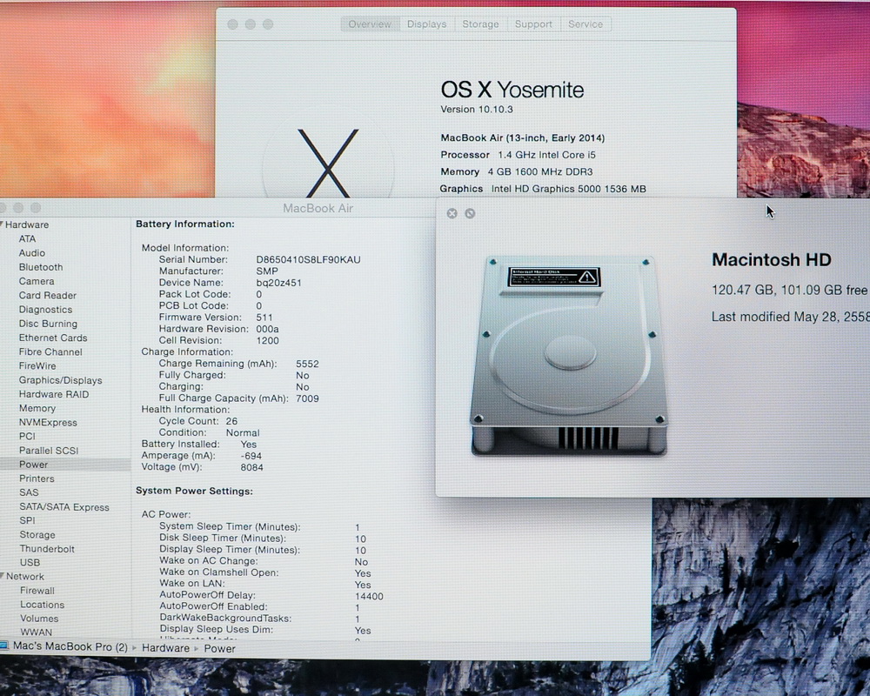This screenshot has width=870, height=696.
Task: Select Printers in the sidebar
Action: (37, 478)
